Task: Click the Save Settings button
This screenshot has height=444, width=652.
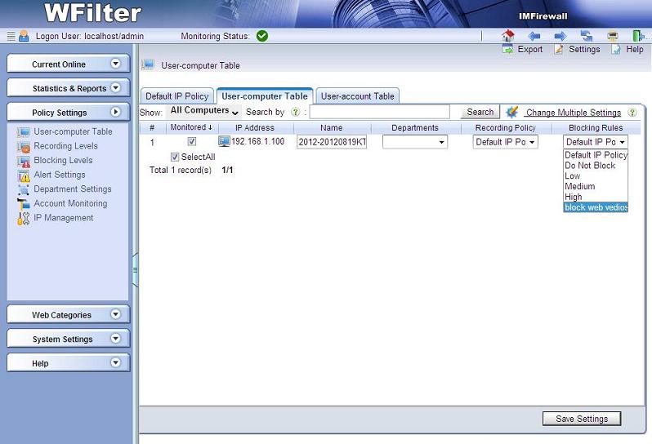Action: pos(582,419)
